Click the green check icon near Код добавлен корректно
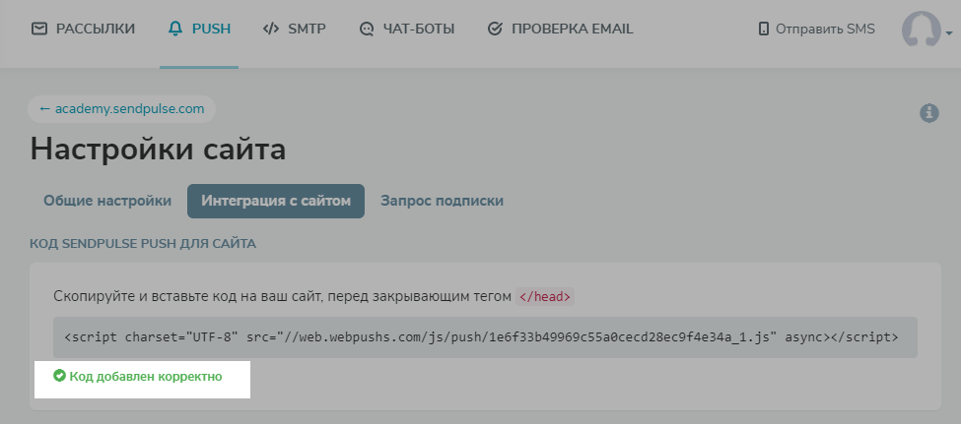Screen dimensions: 961x424 (x=59, y=376)
